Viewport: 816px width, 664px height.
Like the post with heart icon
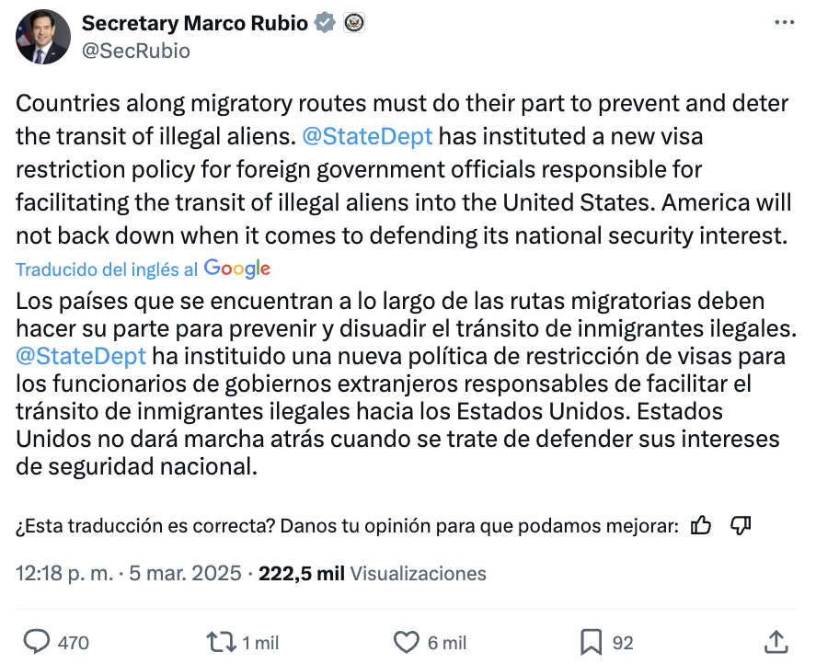coord(406,642)
